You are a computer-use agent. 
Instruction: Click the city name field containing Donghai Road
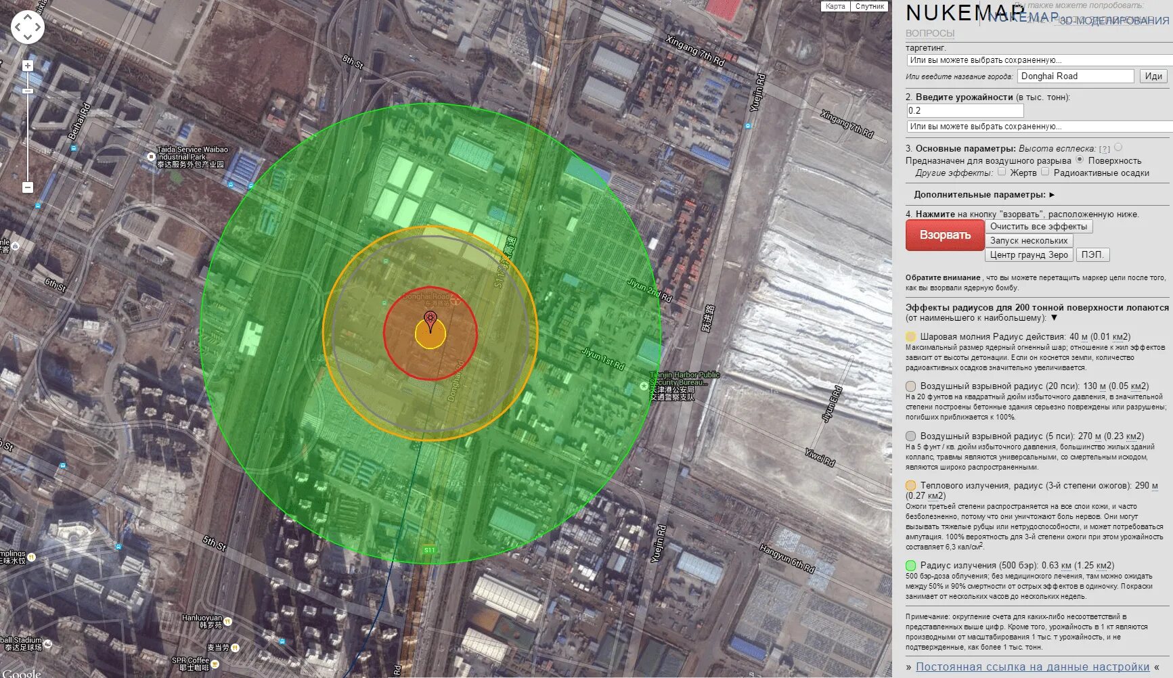click(x=1076, y=76)
